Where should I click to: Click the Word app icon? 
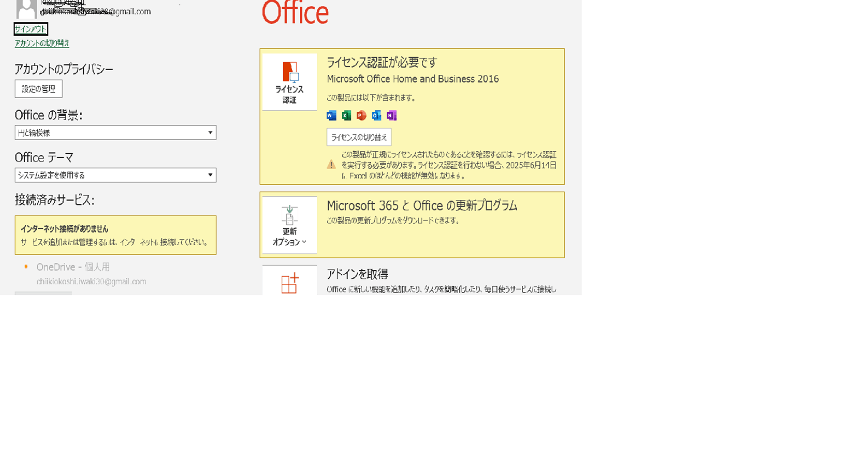(x=331, y=116)
